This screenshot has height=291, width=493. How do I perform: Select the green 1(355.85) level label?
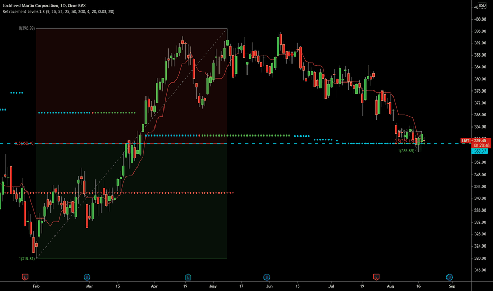pyautogui.click(x=406, y=151)
